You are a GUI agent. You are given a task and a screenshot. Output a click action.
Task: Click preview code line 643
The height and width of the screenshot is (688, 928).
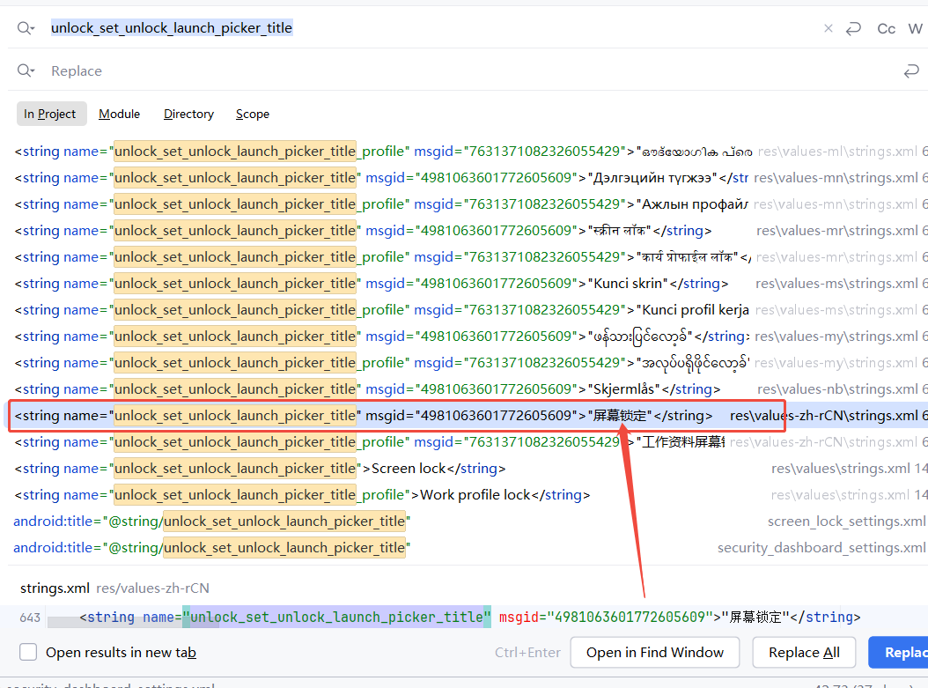pos(464,618)
